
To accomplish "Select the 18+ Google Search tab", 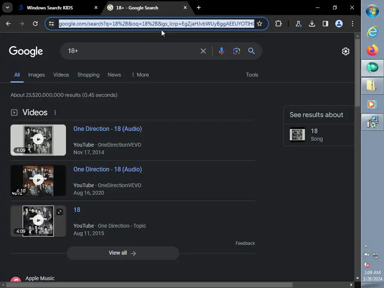I will [137, 7].
